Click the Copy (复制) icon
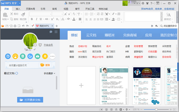This screenshot has width=179, height=112. 12,19
